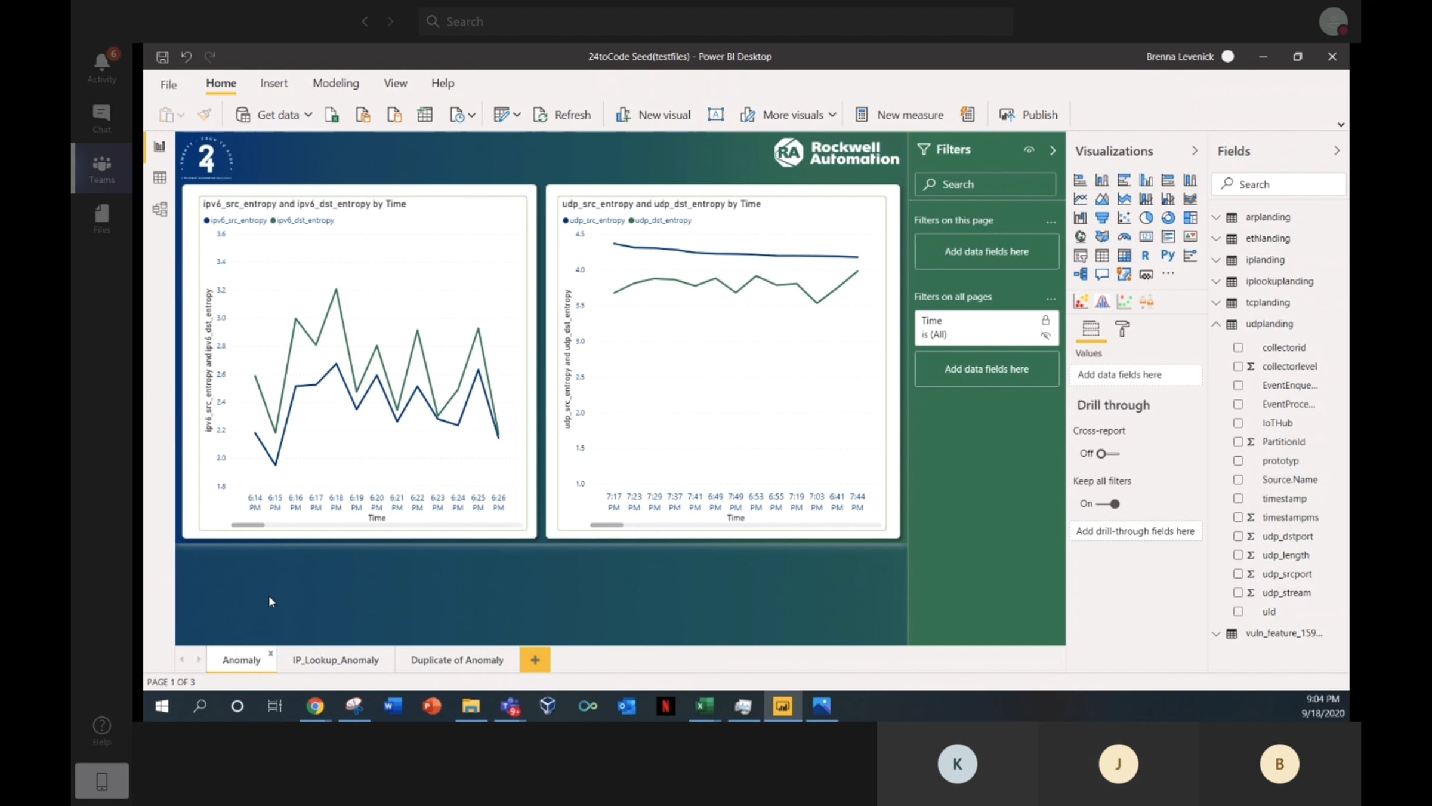Click the Fields pane search box
The width and height of the screenshot is (1432, 806).
pyautogui.click(x=1279, y=184)
